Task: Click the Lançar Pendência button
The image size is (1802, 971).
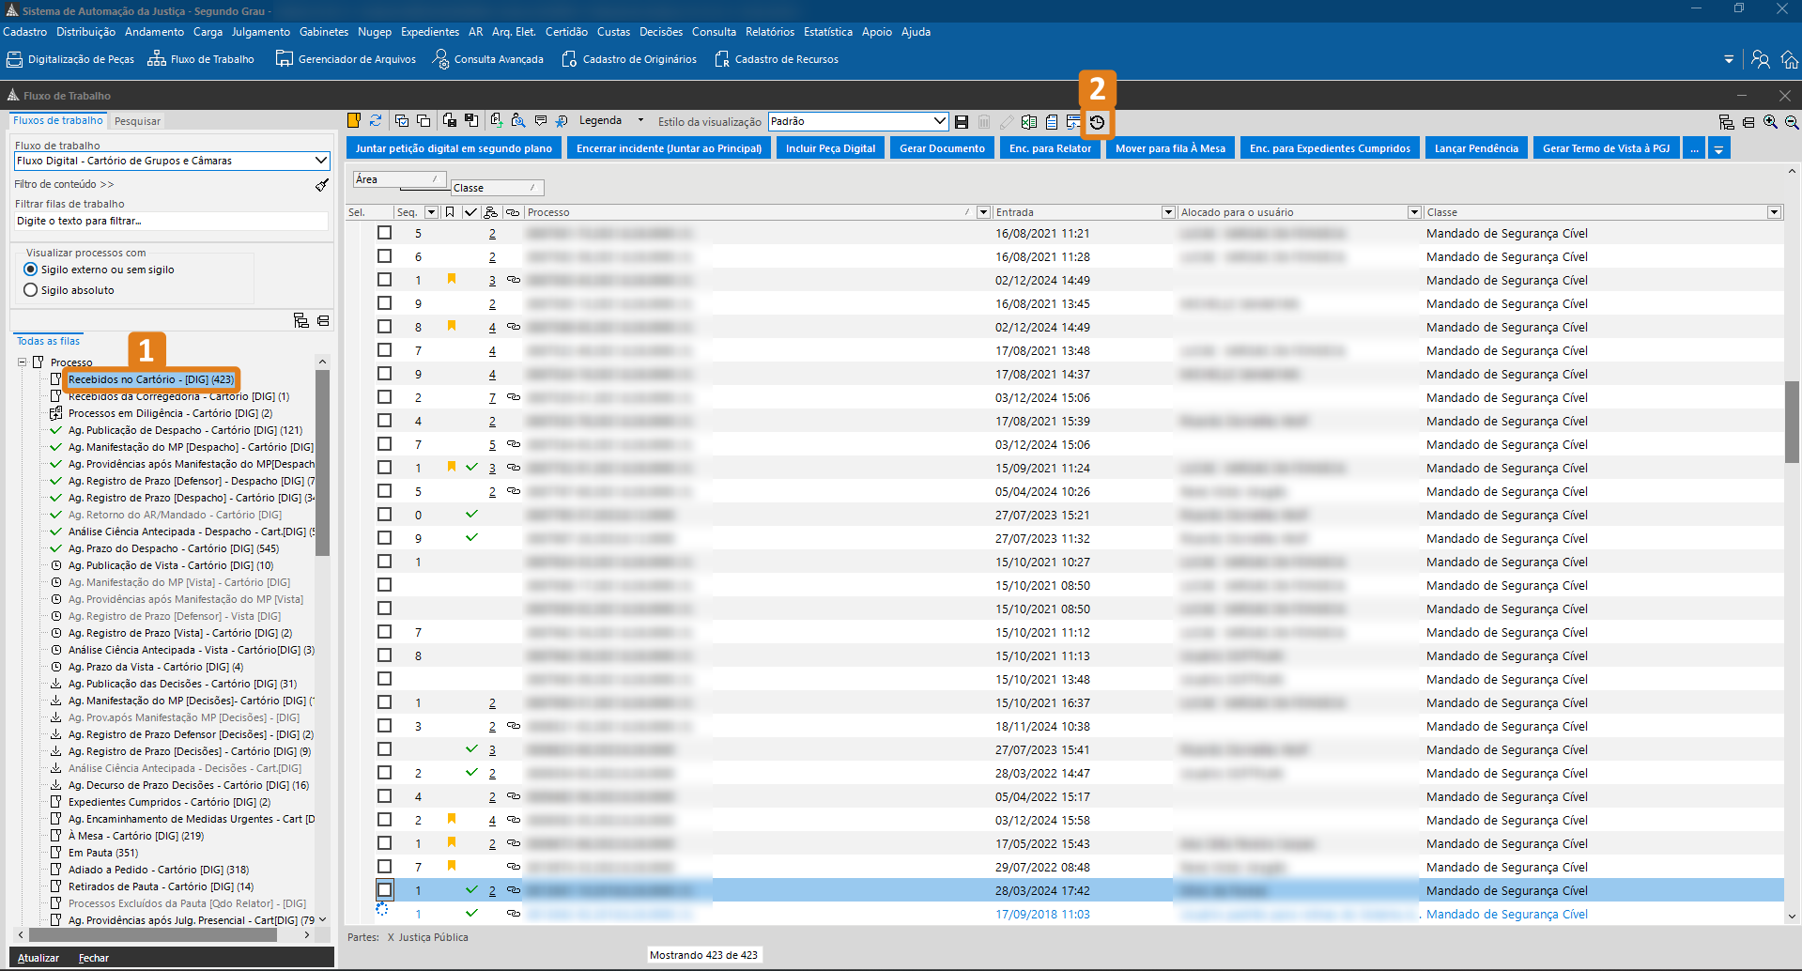Action: (x=1475, y=148)
